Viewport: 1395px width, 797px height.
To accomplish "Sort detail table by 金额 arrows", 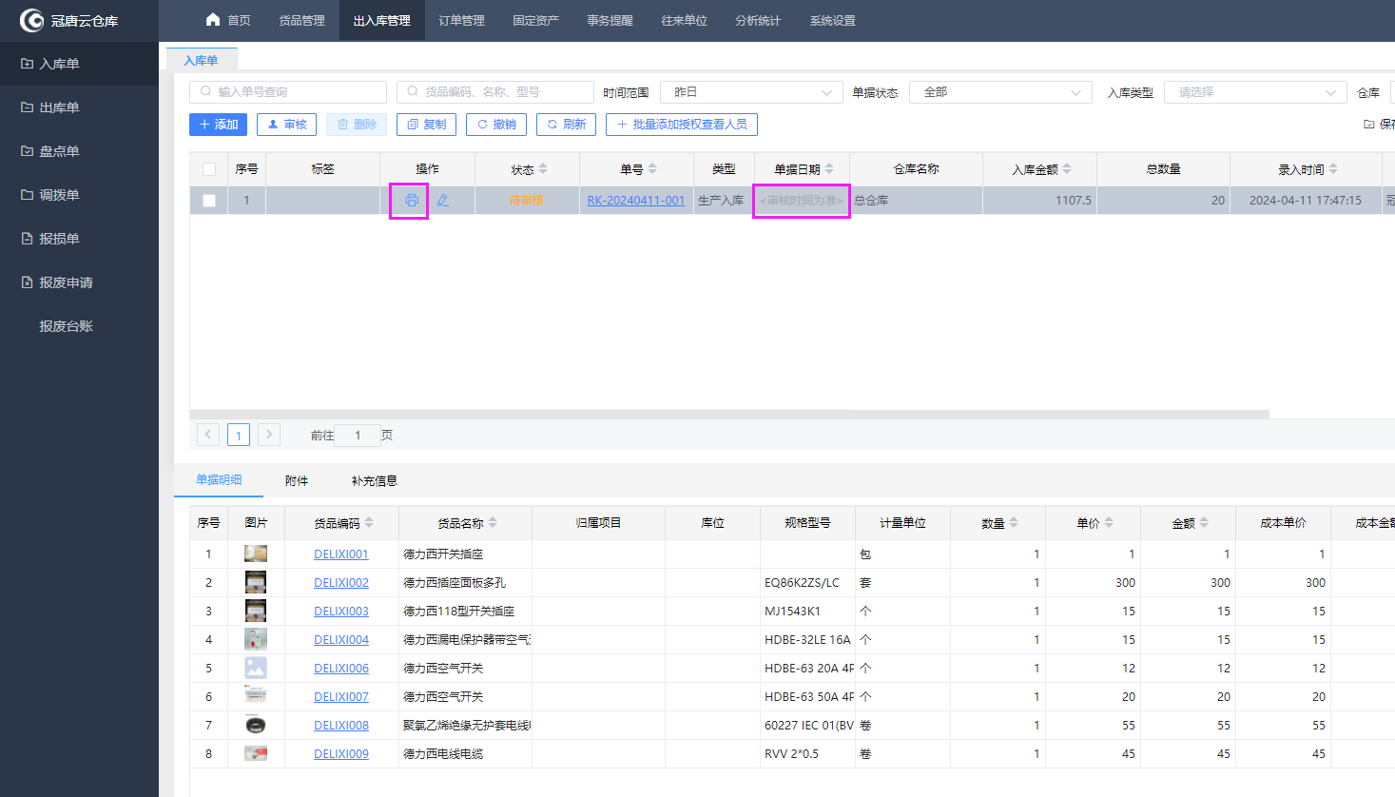I will pos(1204,522).
